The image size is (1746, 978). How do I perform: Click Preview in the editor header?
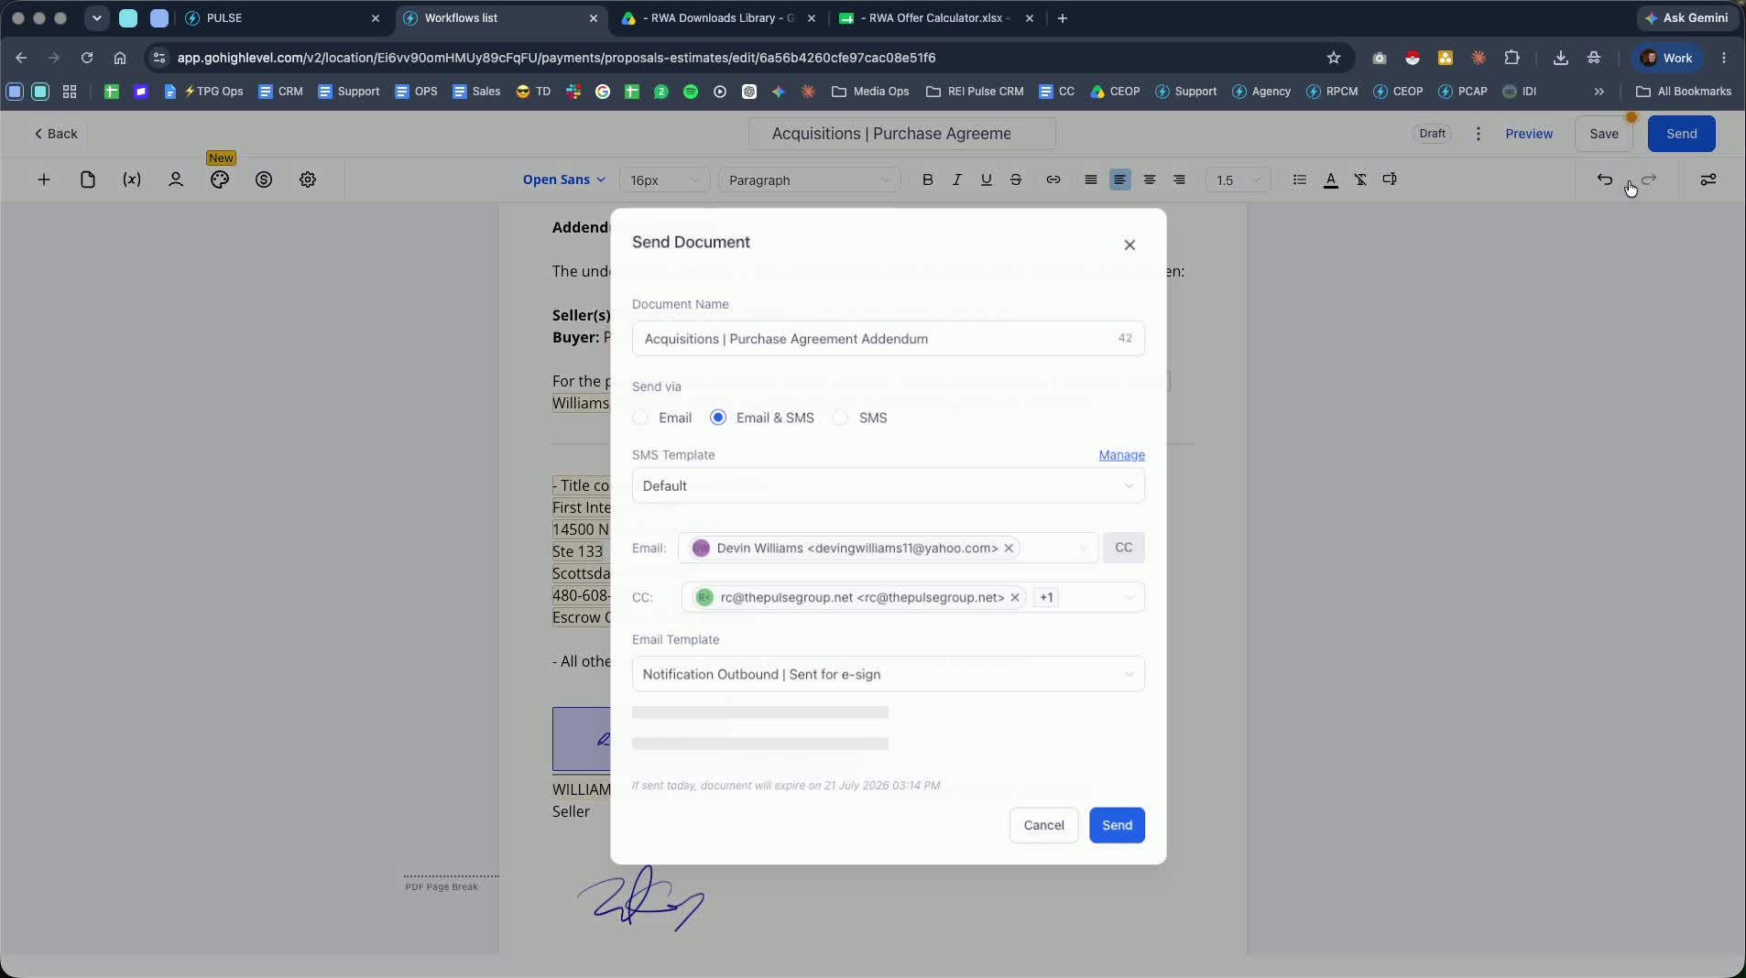[x=1528, y=134]
